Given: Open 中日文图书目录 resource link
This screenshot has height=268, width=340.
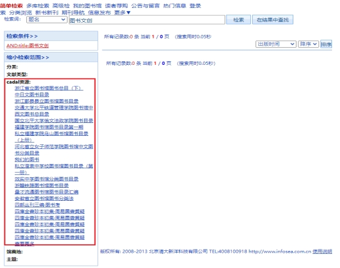Looking at the screenshot, I should click(32, 95).
